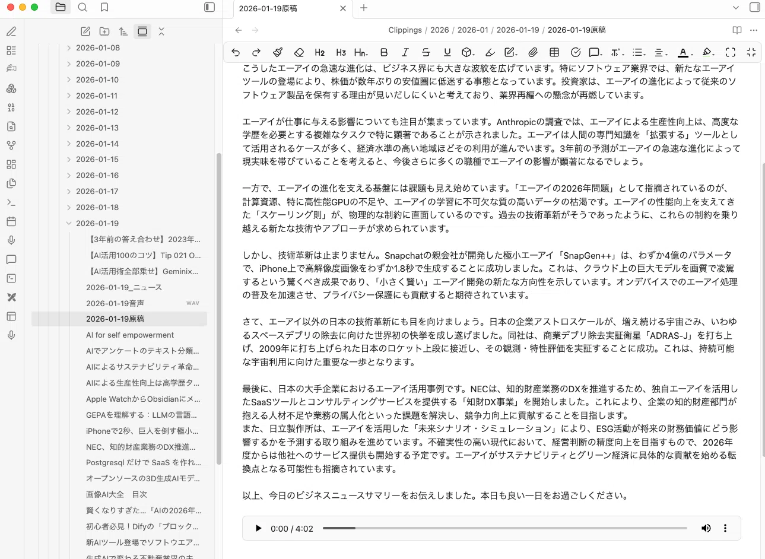Toggle strikethrough formatting
This screenshot has height=559, width=765.
coord(426,52)
